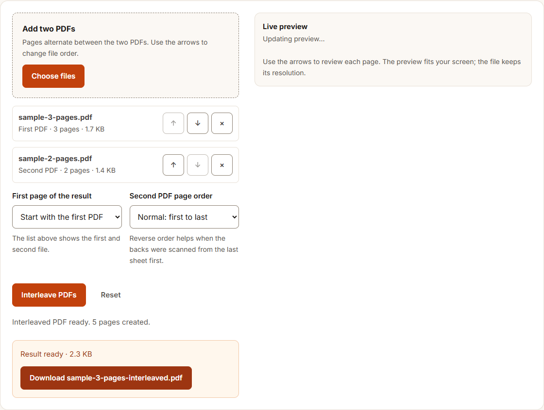Screen dimensions: 544x410
Task: Move sample-3-pages.pdf up with the arrow
Action: (x=173, y=123)
